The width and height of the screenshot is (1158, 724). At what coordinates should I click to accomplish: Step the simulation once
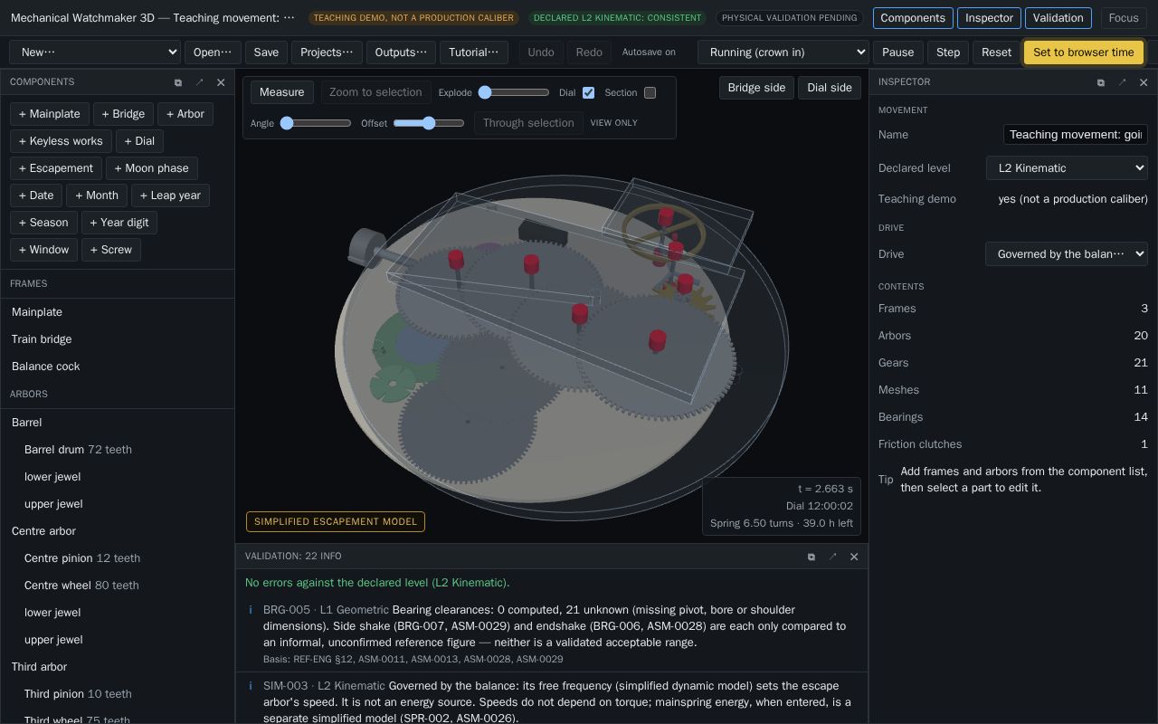click(x=948, y=52)
